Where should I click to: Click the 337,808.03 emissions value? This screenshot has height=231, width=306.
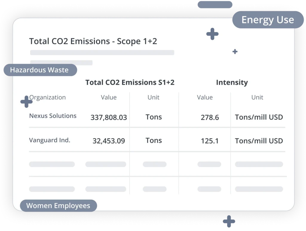click(x=109, y=118)
